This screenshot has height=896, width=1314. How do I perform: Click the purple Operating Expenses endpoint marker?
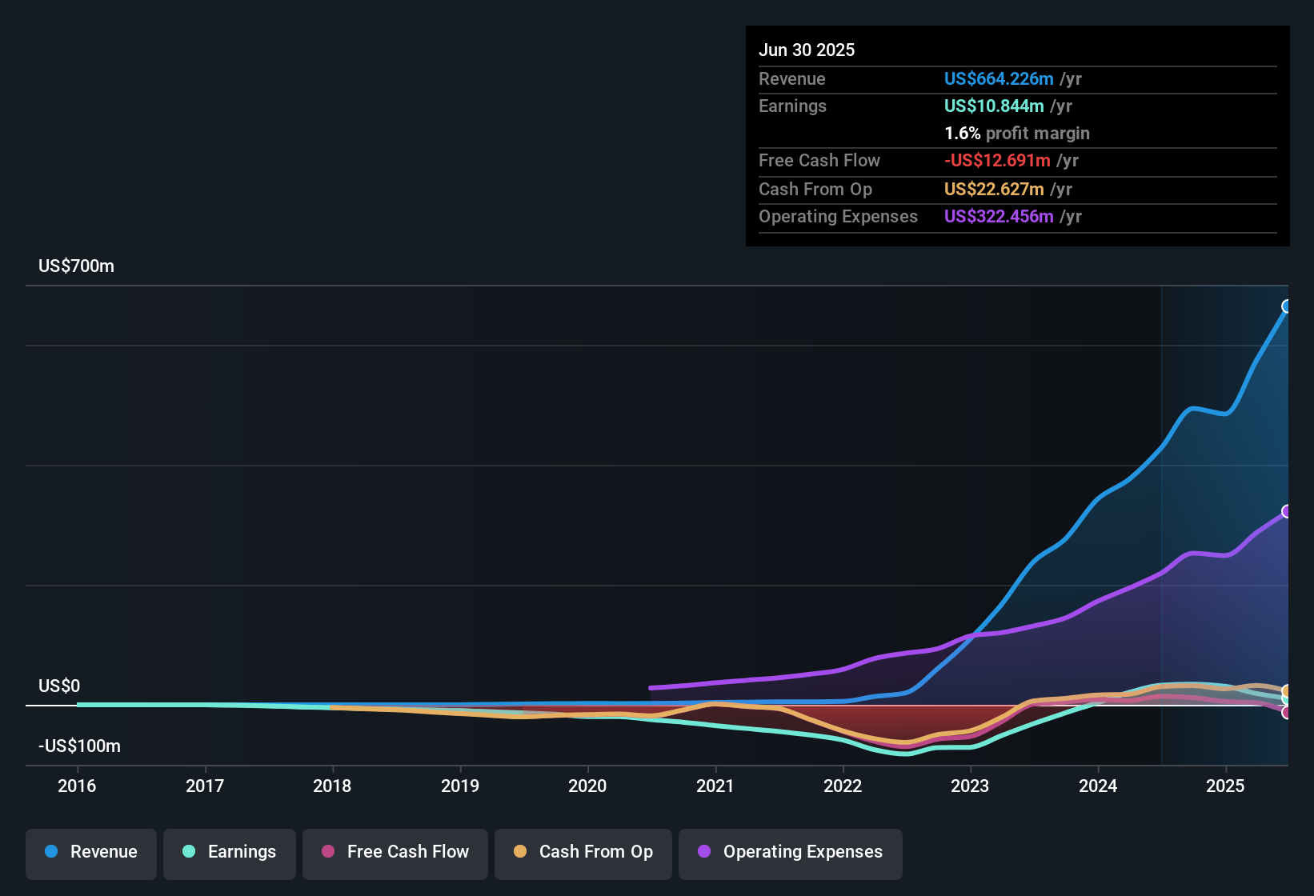click(x=1287, y=511)
